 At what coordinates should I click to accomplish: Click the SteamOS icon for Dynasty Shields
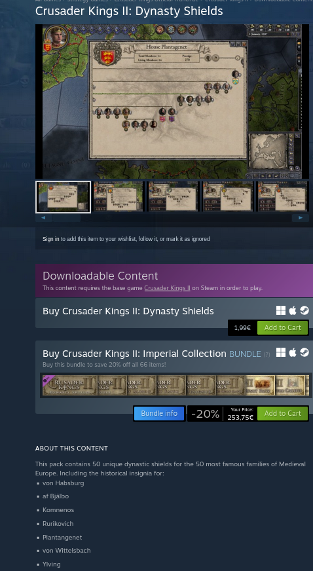tap(304, 310)
